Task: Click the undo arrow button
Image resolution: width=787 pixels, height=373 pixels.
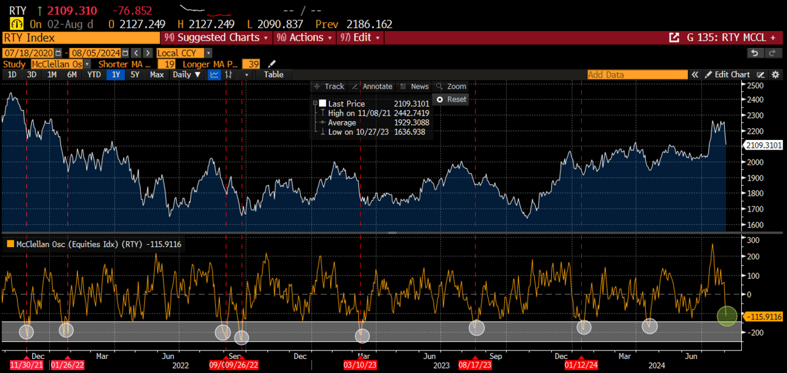Action: pos(755,53)
